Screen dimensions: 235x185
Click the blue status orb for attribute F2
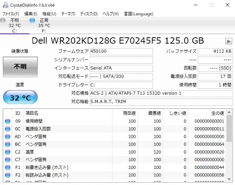pos(7,175)
